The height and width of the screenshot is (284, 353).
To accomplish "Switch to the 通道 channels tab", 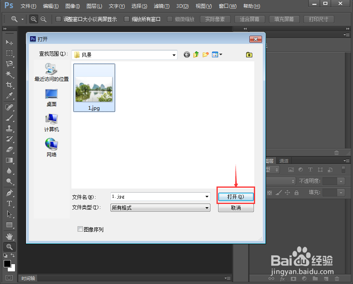I will pos(284,160).
